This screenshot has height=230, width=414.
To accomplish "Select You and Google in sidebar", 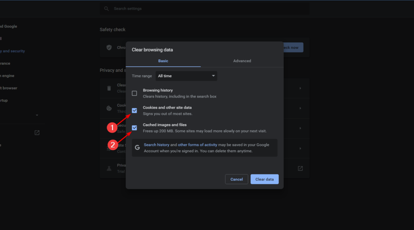I will click(x=8, y=26).
